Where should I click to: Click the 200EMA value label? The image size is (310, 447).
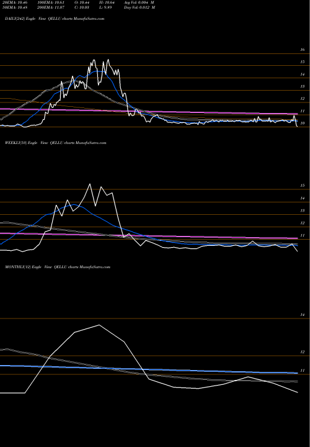(x=50, y=7)
